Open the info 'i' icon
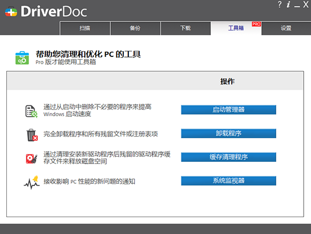This screenshot has height=234, width=311. coord(288,5)
